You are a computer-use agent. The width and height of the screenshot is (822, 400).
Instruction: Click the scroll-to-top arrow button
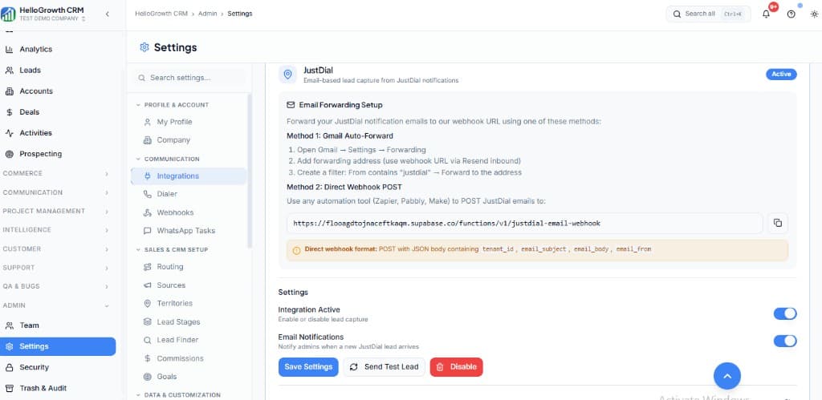pyautogui.click(x=727, y=375)
